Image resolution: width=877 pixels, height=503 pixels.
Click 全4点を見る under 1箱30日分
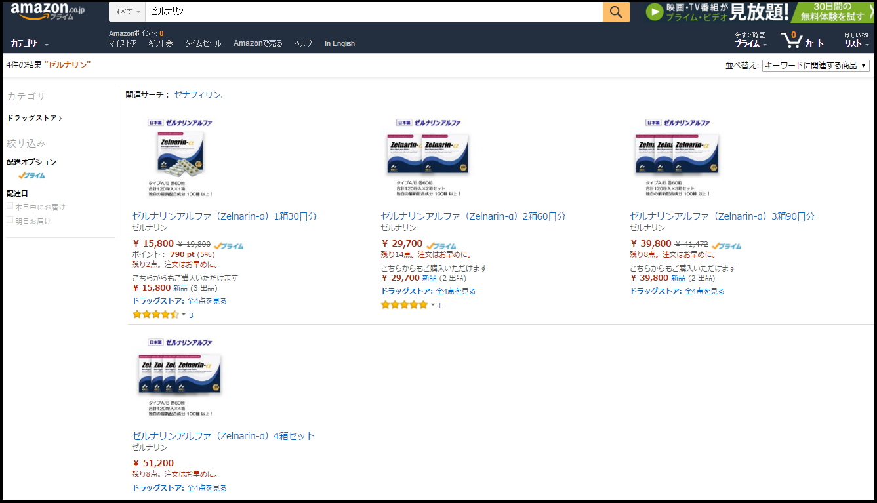[x=207, y=301]
